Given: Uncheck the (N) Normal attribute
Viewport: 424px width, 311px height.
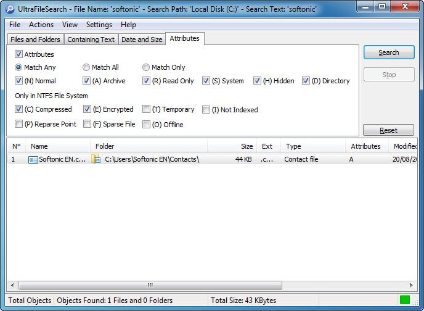Looking at the screenshot, I should [18, 81].
